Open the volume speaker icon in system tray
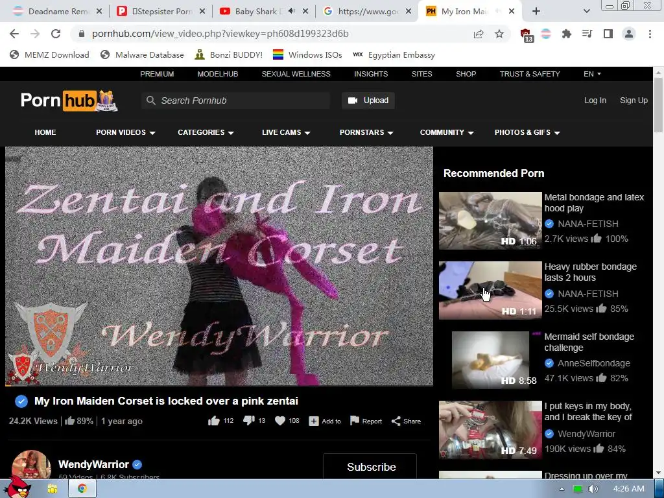The height and width of the screenshot is (498, 664). [593, 489]
